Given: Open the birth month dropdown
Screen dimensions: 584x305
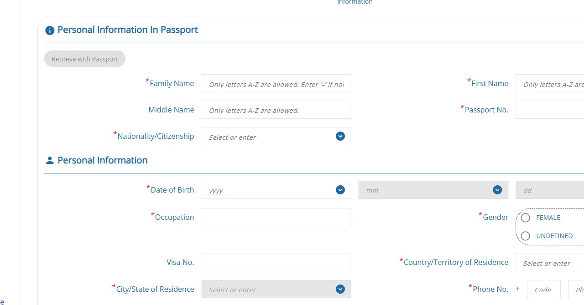Looking at the screenshot, I should [x=497, y=190].
